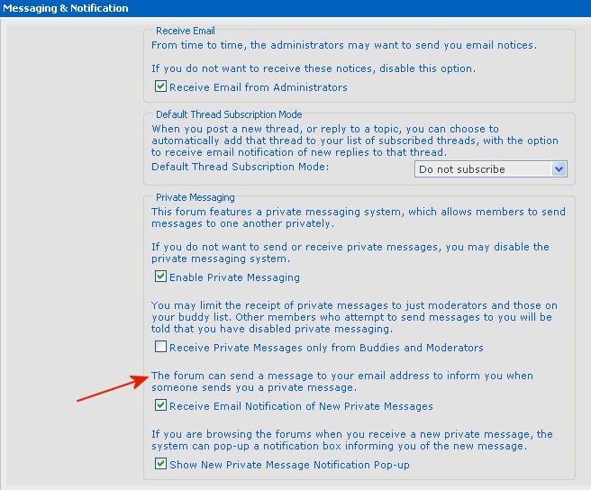Toggle the Receive Email from Administrators checkbox

click(160, 87)
